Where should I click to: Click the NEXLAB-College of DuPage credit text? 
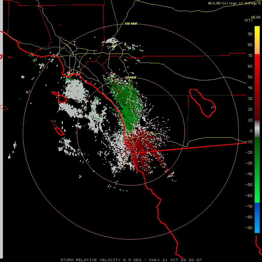pyautogui.click(x=233, y=3)
